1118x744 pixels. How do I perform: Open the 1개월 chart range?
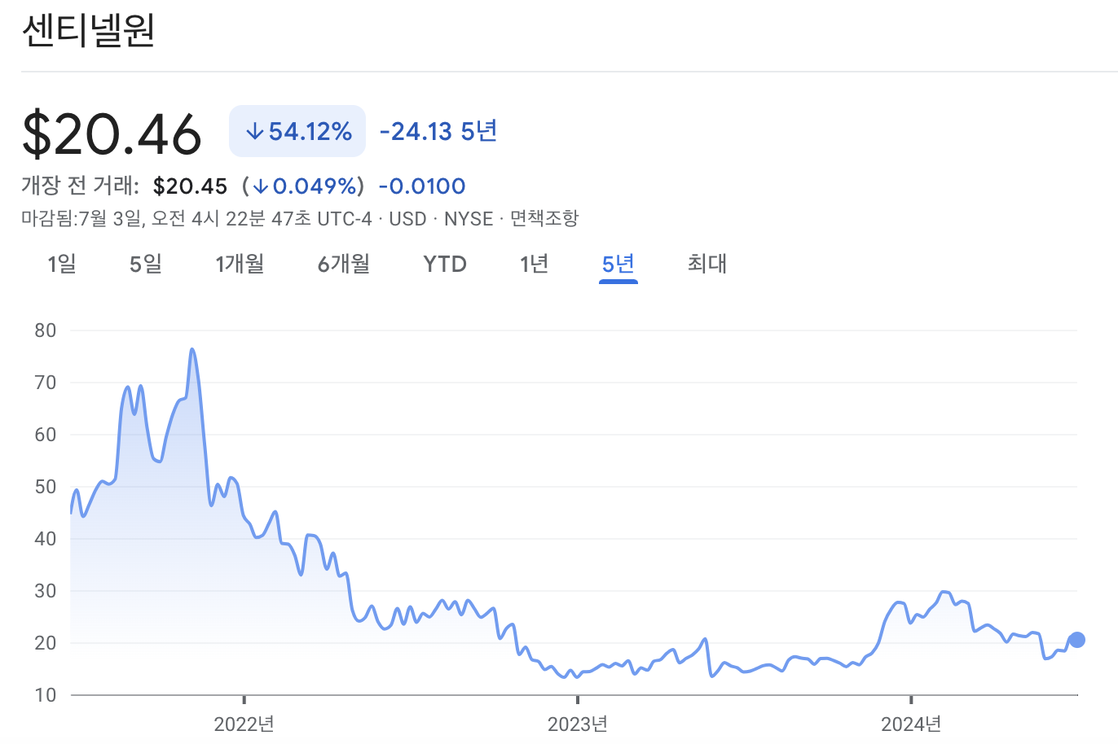tap(240, 264)
